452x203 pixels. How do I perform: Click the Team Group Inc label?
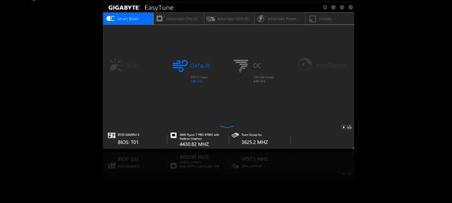(x=252, y=134)
